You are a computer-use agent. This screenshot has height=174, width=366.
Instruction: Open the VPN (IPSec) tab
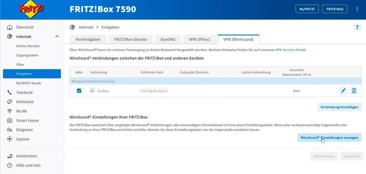[199, 39]
